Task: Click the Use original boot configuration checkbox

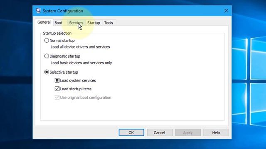Action: 57,98
